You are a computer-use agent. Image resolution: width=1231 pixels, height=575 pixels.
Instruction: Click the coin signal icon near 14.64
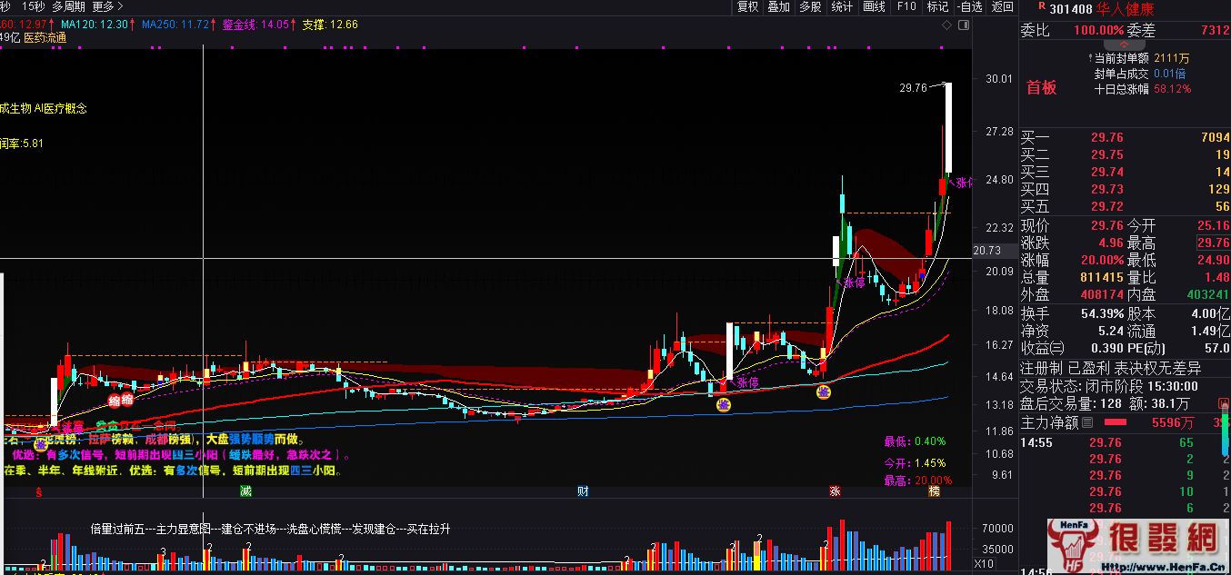[x=823, y=392]
